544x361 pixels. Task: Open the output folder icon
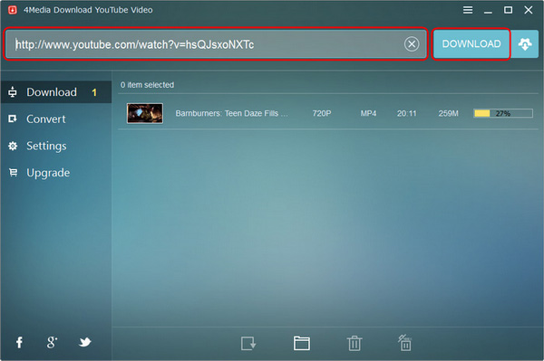pos(302,343)
